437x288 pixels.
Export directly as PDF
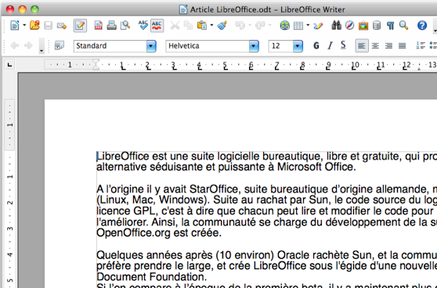98,26
